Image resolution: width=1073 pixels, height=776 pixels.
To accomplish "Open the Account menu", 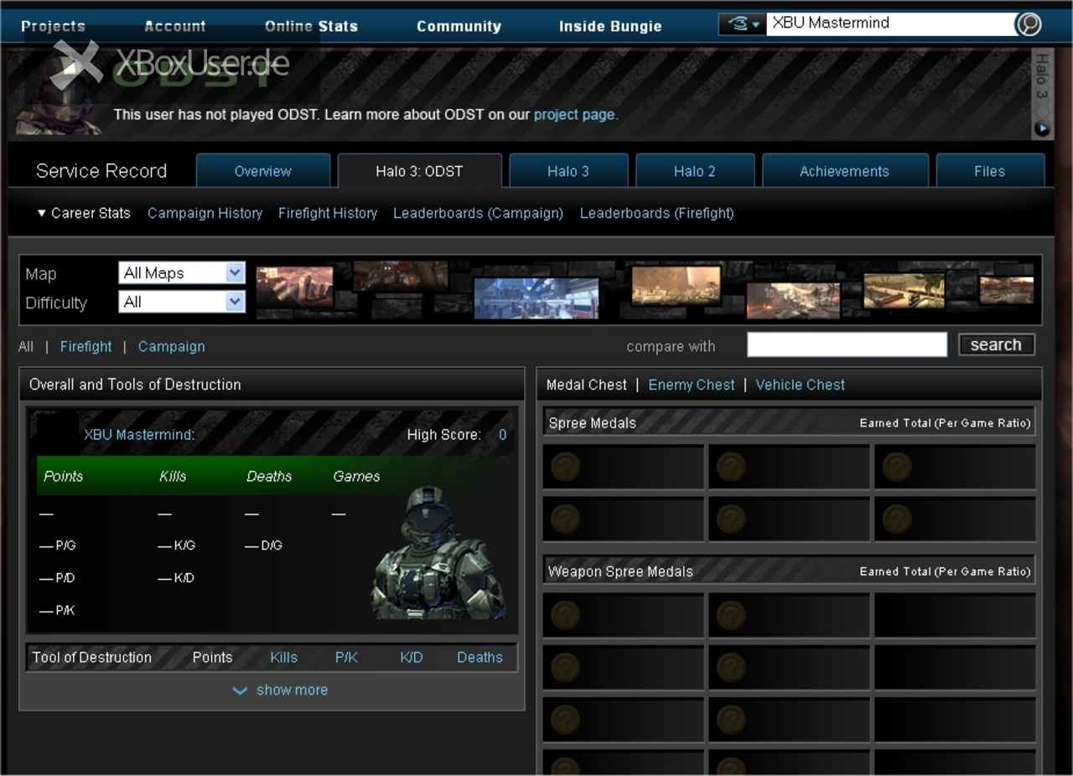I will (175, 26).
